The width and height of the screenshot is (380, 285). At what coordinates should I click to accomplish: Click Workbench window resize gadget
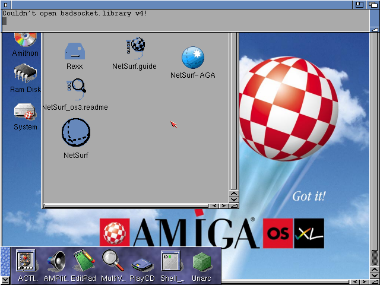coord(375,282)
